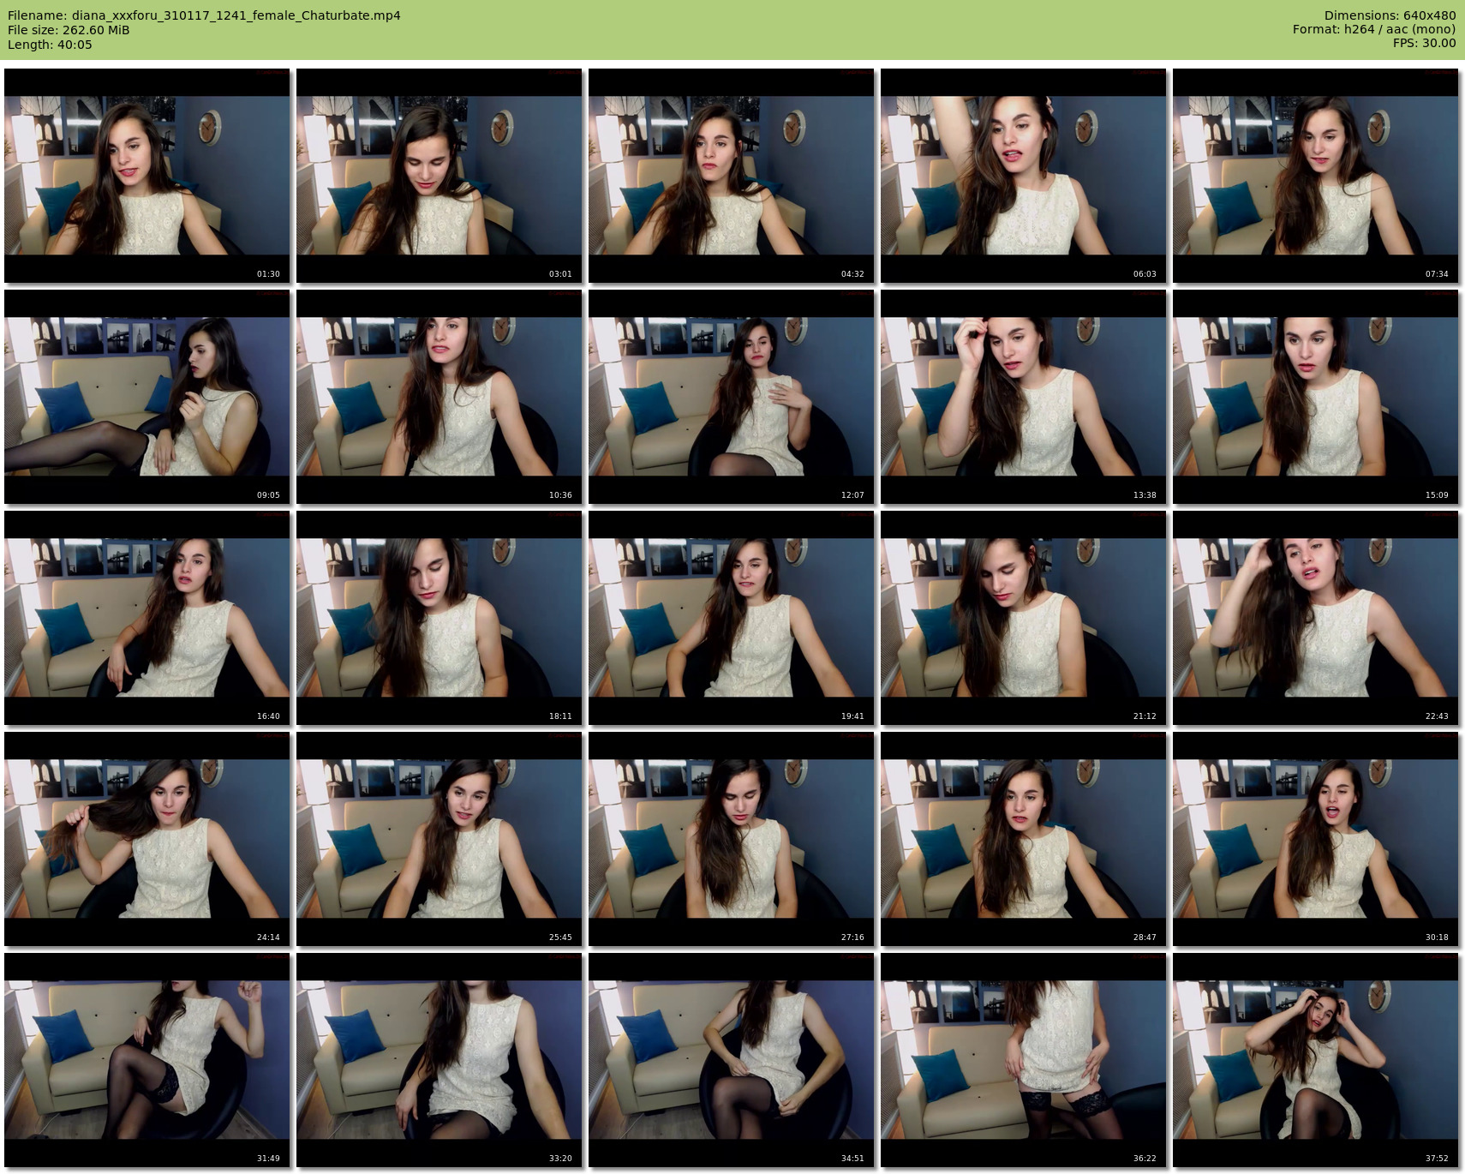
Task: Click the thumbnail at 12:07
Action: (x=732, y=397)
